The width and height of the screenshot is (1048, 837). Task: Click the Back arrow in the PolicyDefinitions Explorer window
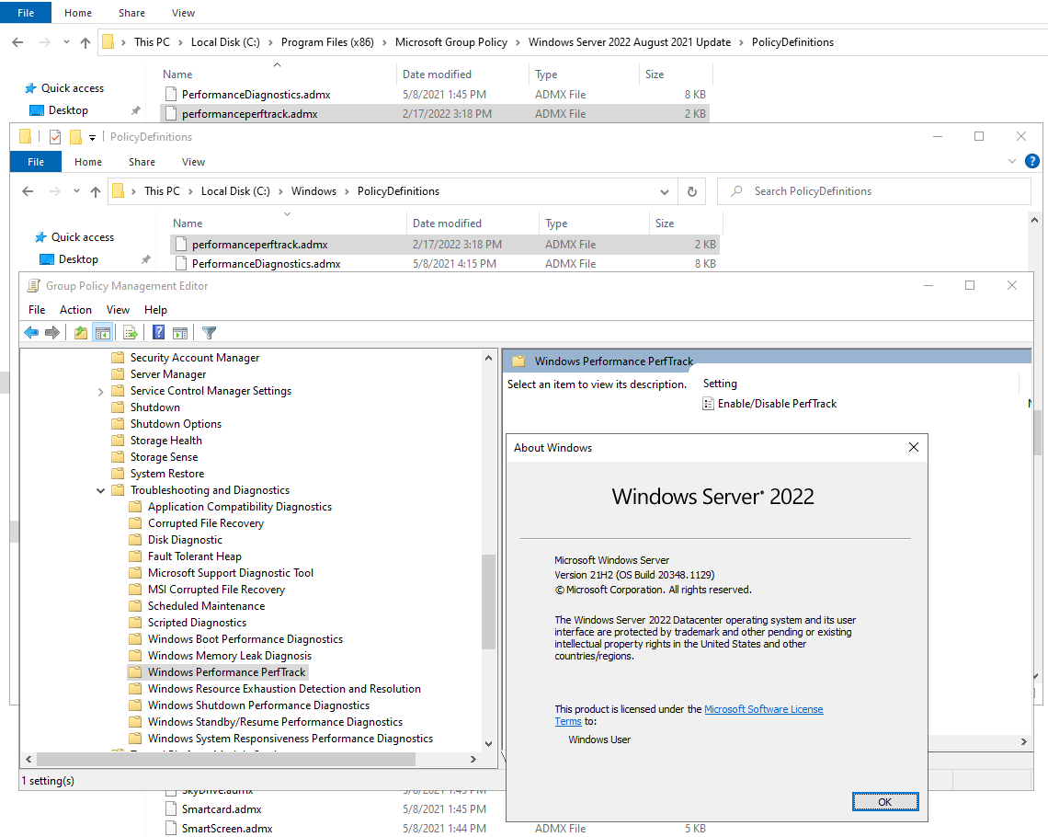28,191
